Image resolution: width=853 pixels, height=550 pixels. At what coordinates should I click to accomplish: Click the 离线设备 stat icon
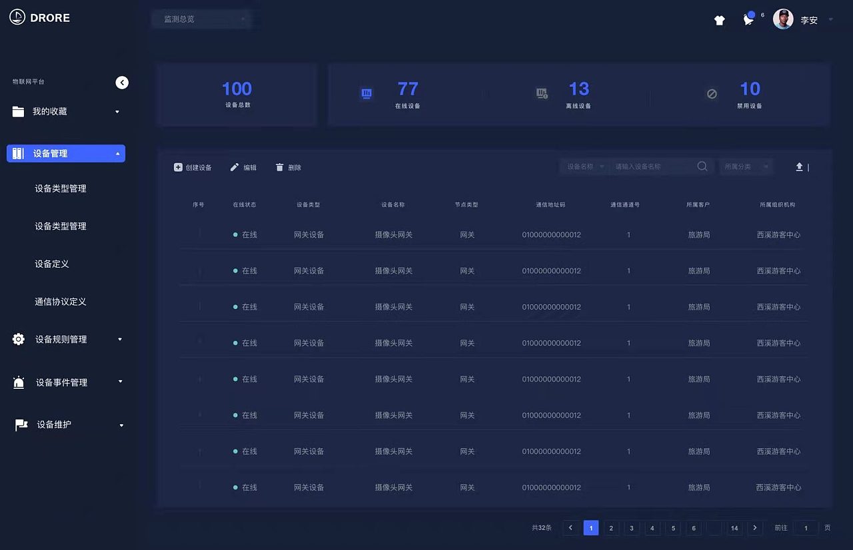point(542,94)
